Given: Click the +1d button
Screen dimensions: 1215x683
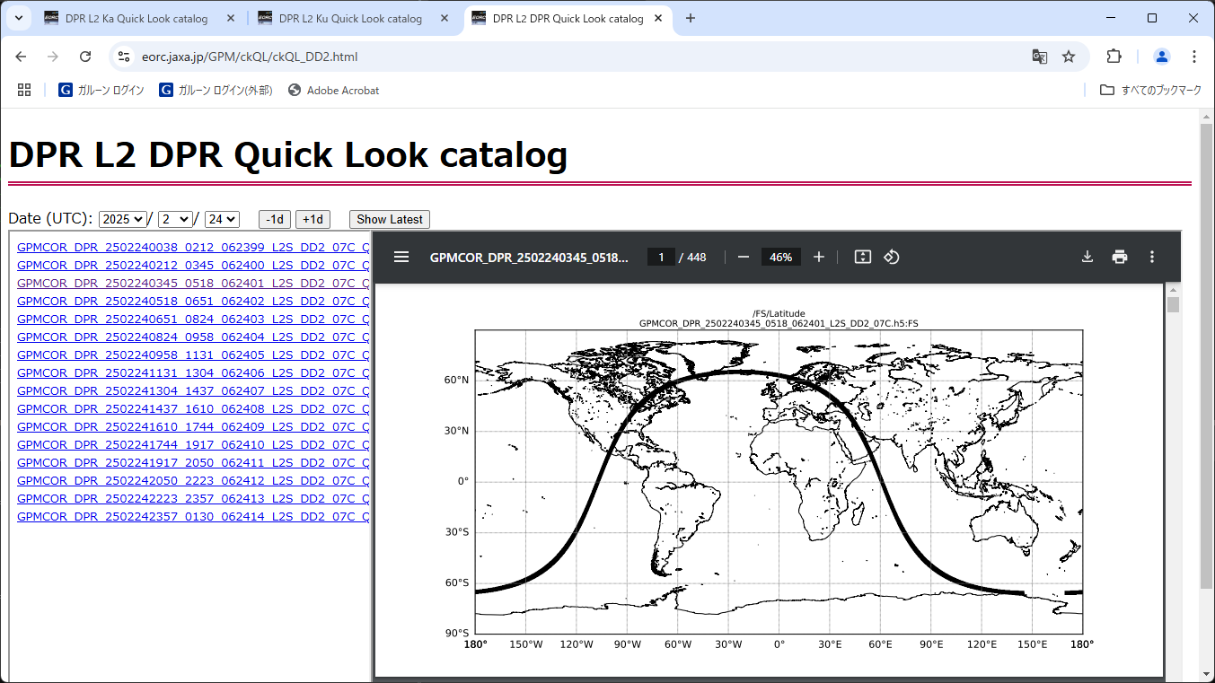Looking at the screenshot, I should tap(313, 219).
